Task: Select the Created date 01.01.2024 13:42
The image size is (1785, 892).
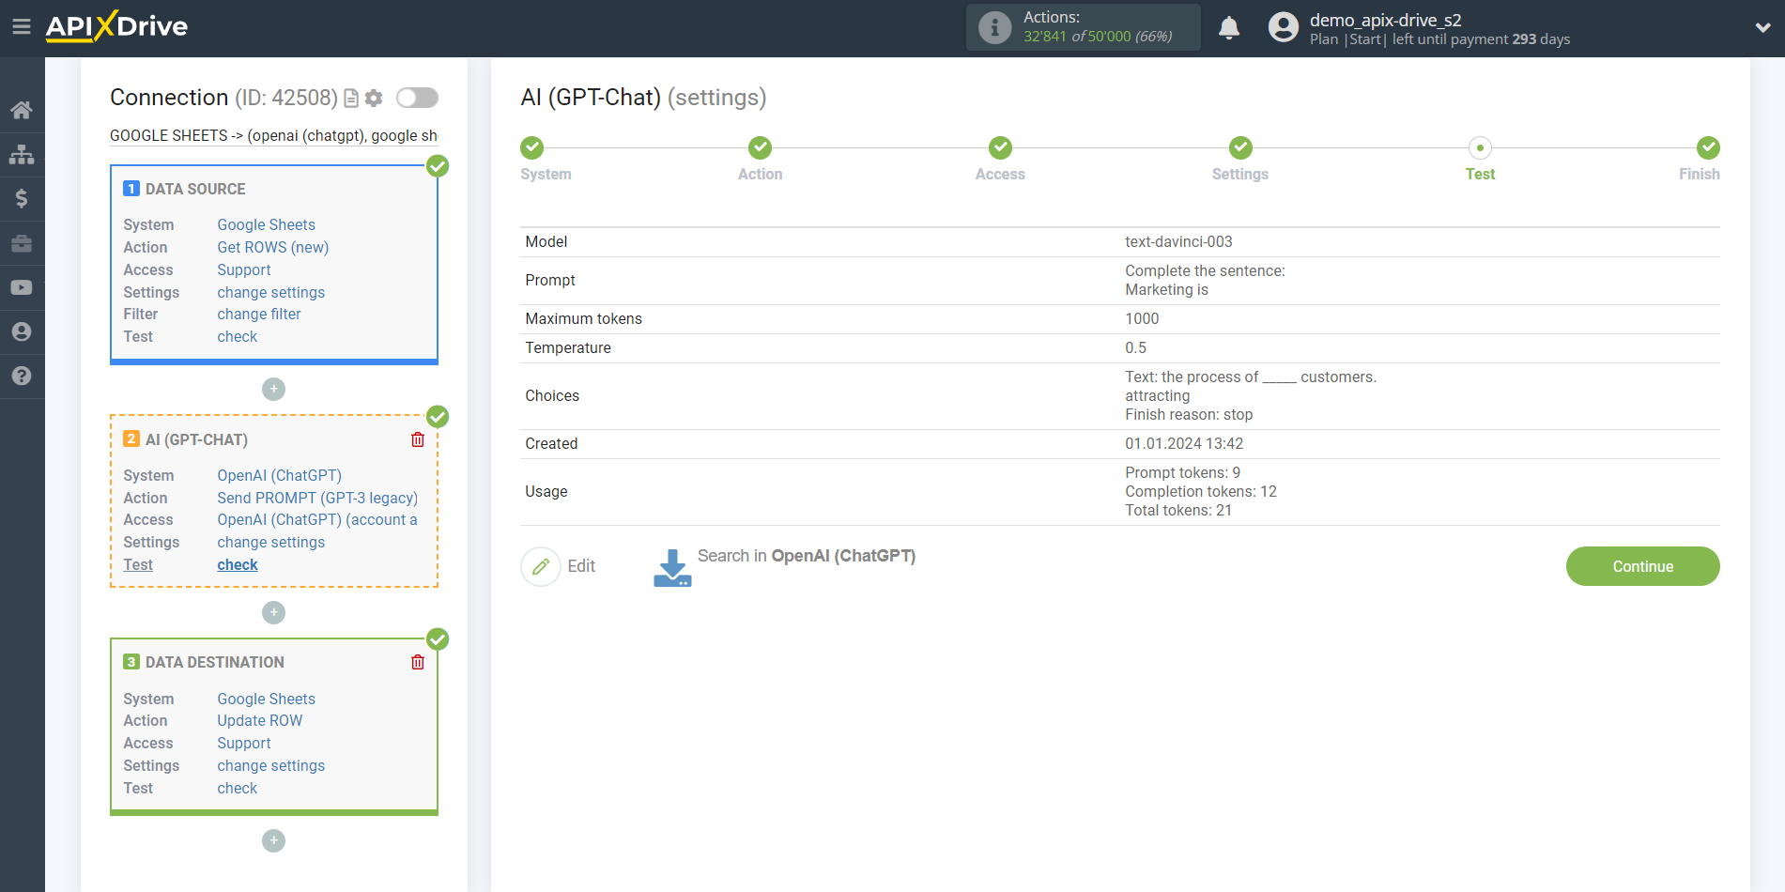Action: 1184,443
